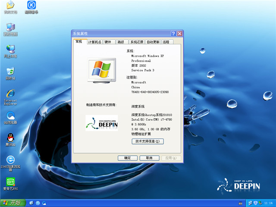Image resolution: width=276 pixels, height=207 pixels.
Task: Click the Windows XP monitor logo image
Action: [x=102, y=70]
